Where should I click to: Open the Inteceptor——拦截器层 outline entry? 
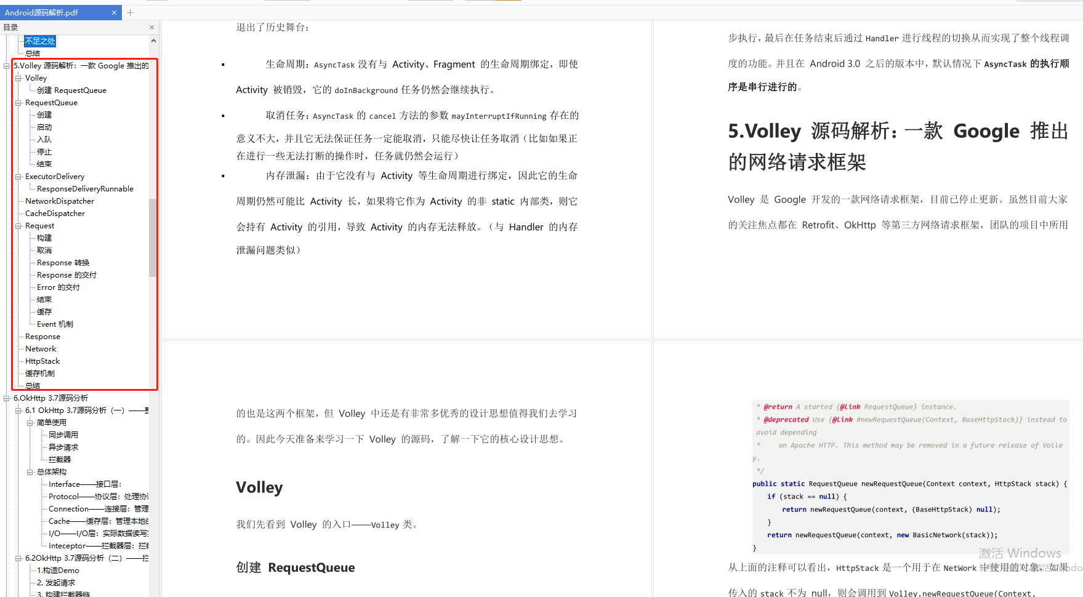tap(99, 546)
